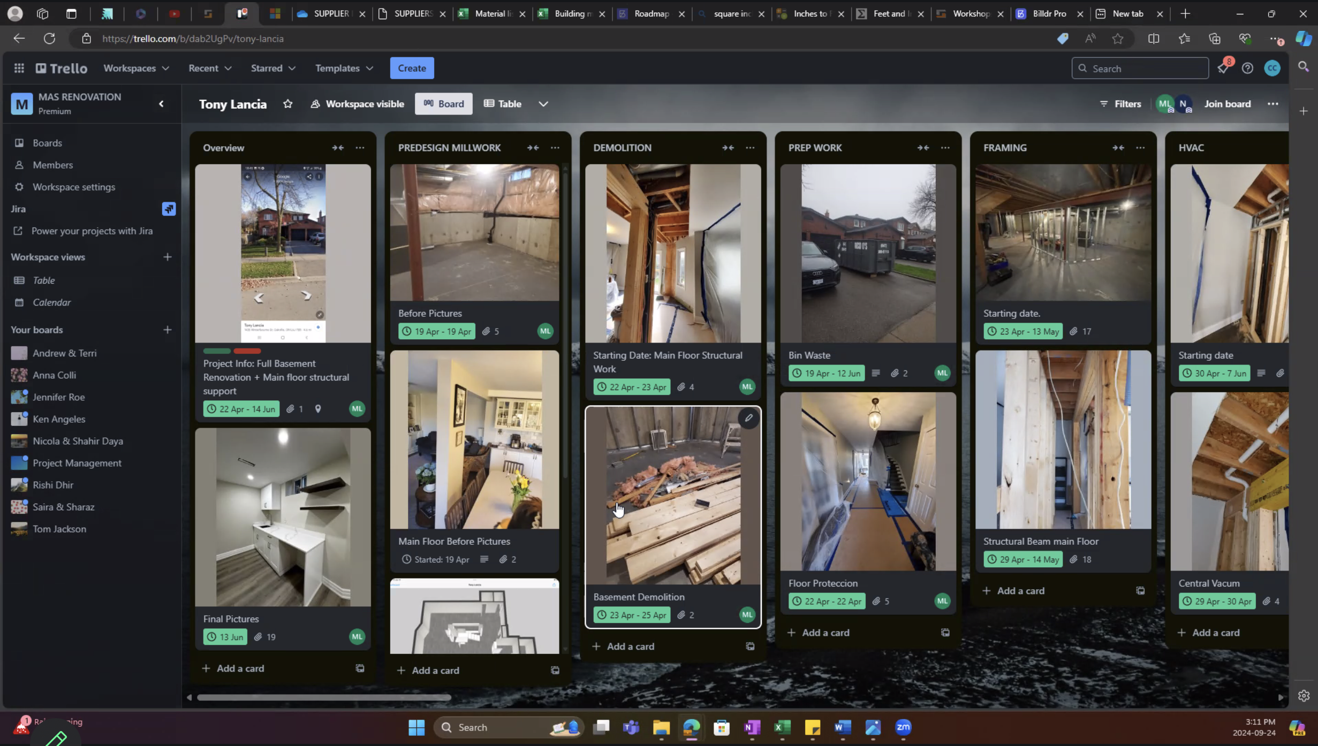
Task: Click the green label on Project Info card
Action: pyautogui.click(x=216, y=351)
